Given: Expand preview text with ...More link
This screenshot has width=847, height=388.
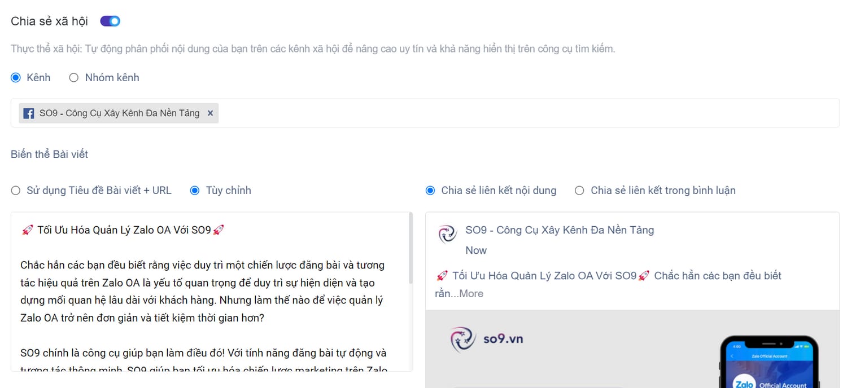Looking at the screenshot, I should [x=468, y=293].
